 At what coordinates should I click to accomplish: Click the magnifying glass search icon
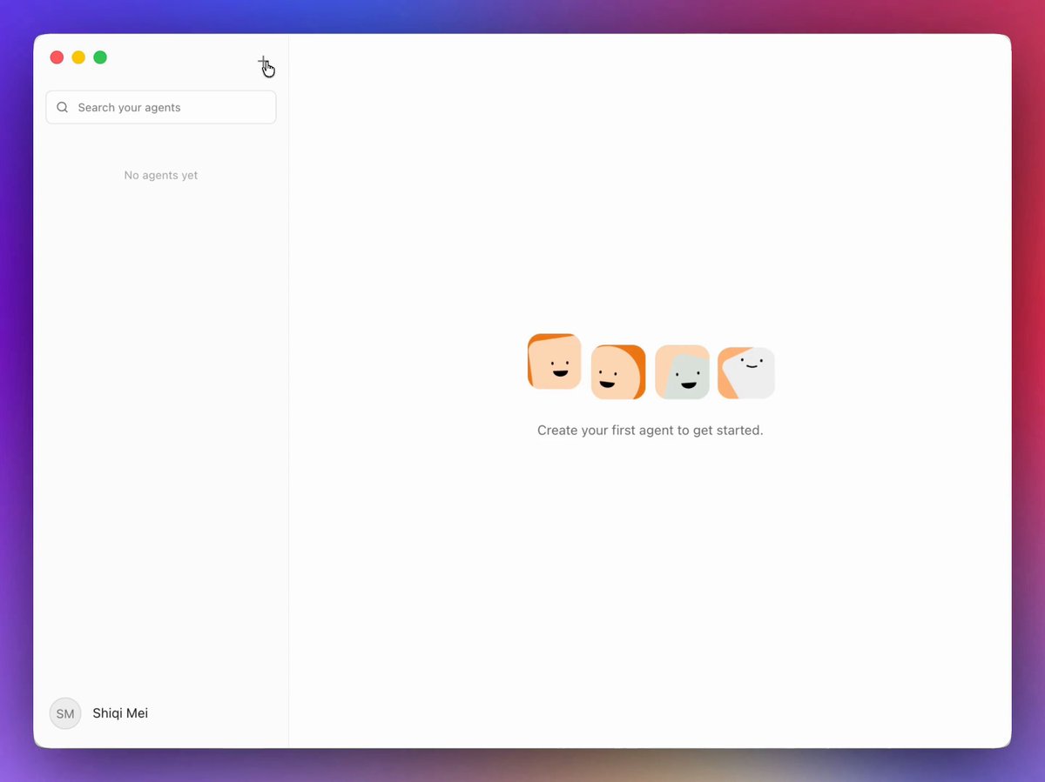(63, 108)
